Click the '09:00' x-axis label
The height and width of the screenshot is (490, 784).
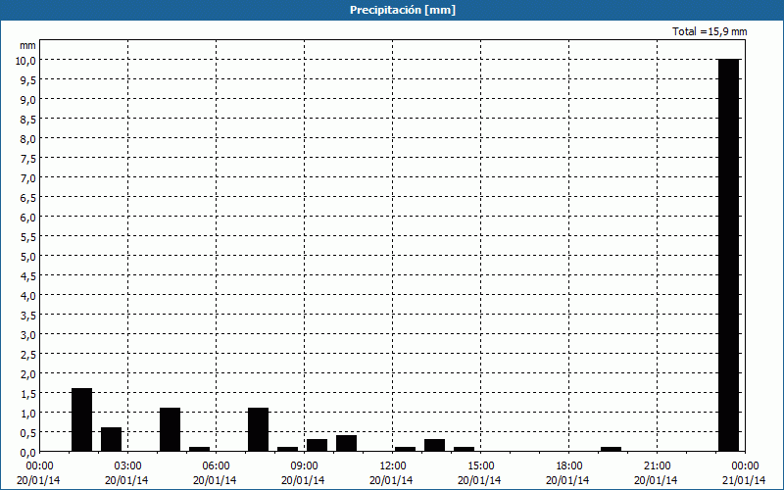point(304,466)
